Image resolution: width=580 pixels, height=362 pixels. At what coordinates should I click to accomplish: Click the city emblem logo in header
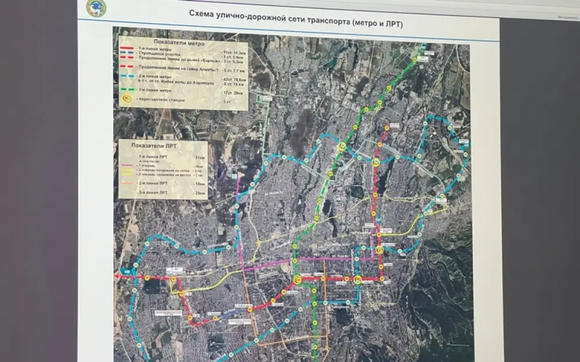95,8
